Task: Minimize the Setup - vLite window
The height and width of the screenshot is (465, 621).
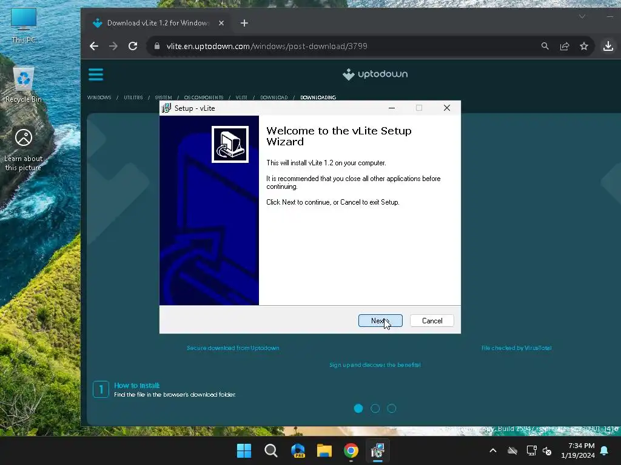Action: click(392, 108)
